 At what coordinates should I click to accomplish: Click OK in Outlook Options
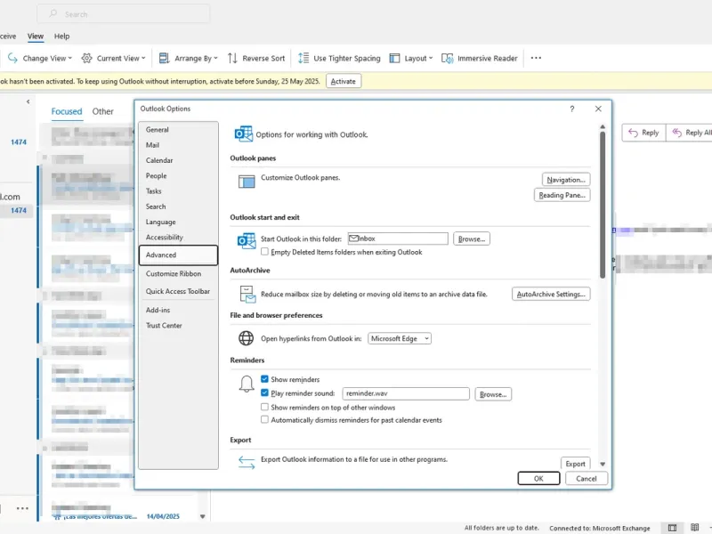click(538, 479)
